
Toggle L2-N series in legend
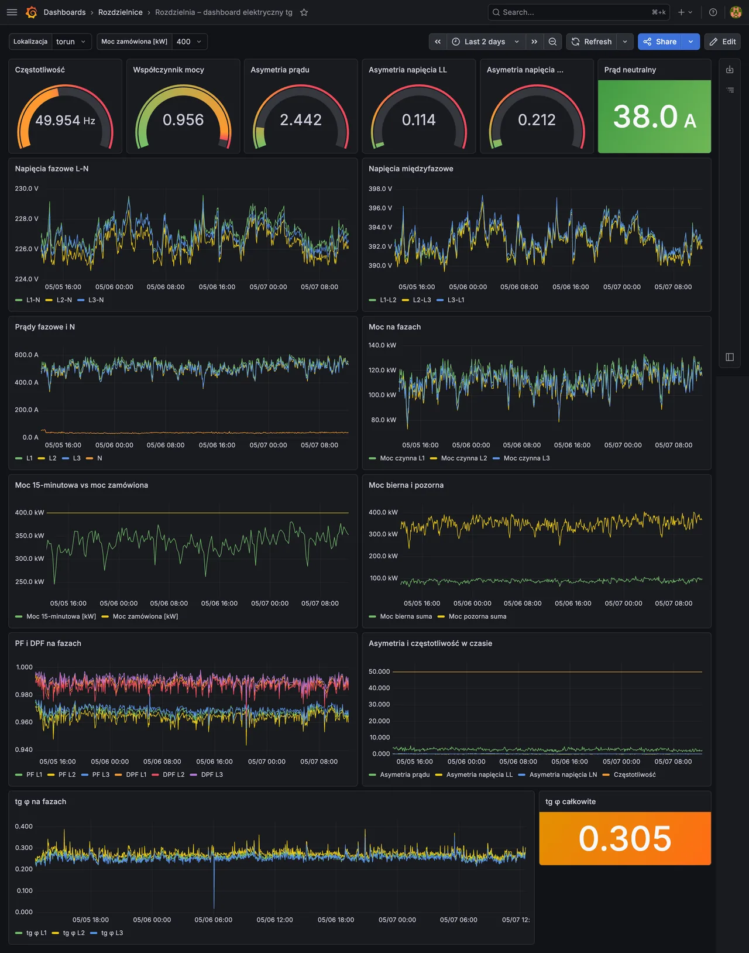[x=64, y=300]
